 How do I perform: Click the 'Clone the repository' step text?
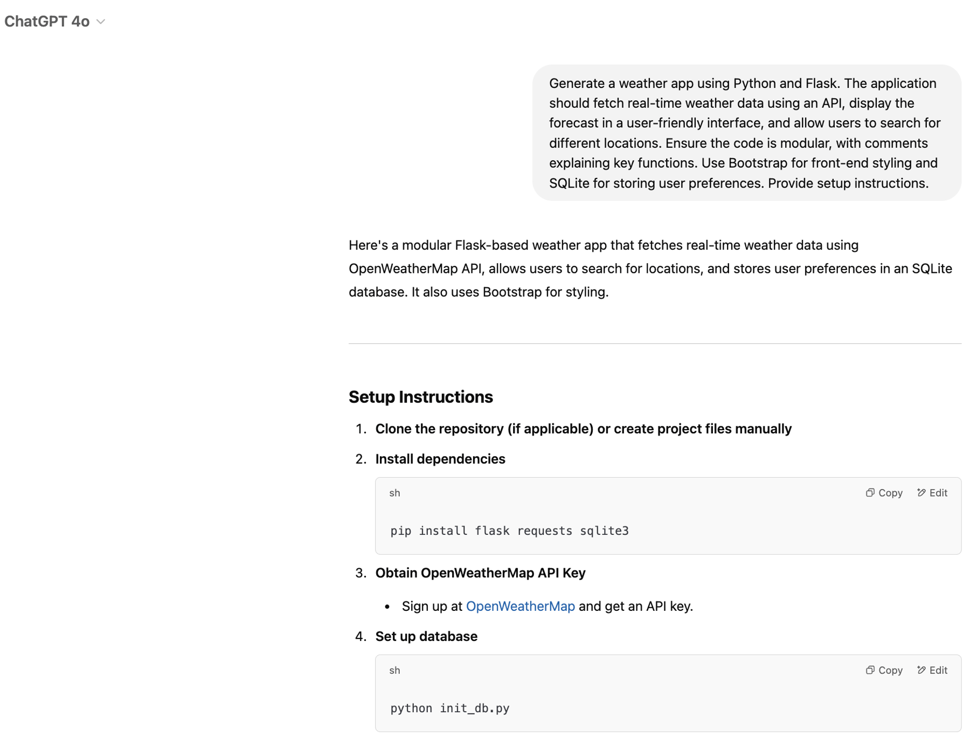583,429
